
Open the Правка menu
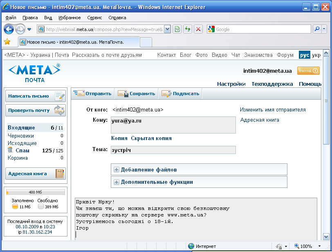tap(30, 18)
